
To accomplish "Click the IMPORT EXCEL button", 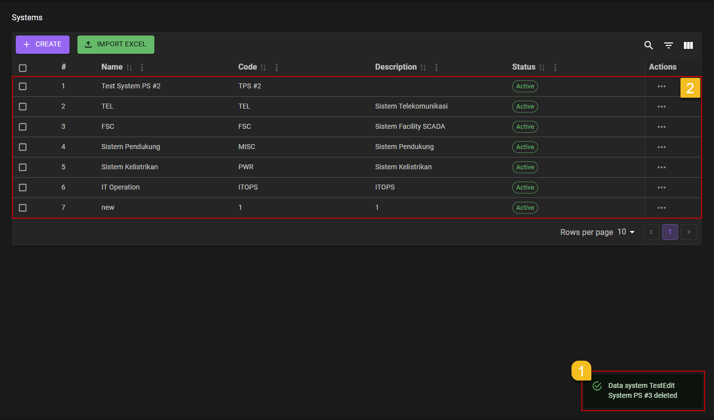I will pyautogui.click(x=116, y=44).
